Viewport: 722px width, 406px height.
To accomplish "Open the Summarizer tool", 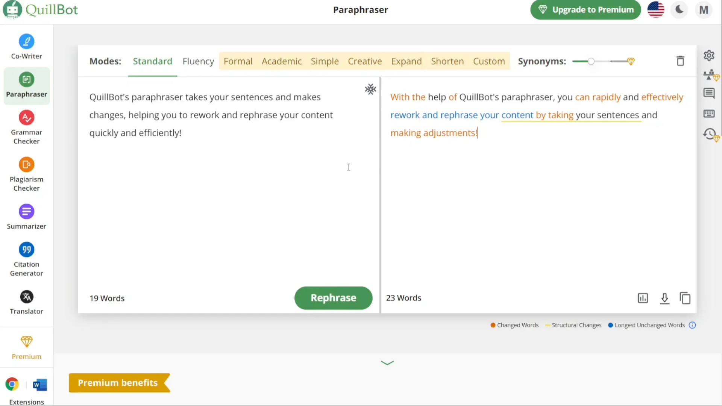I will (26, 217).
